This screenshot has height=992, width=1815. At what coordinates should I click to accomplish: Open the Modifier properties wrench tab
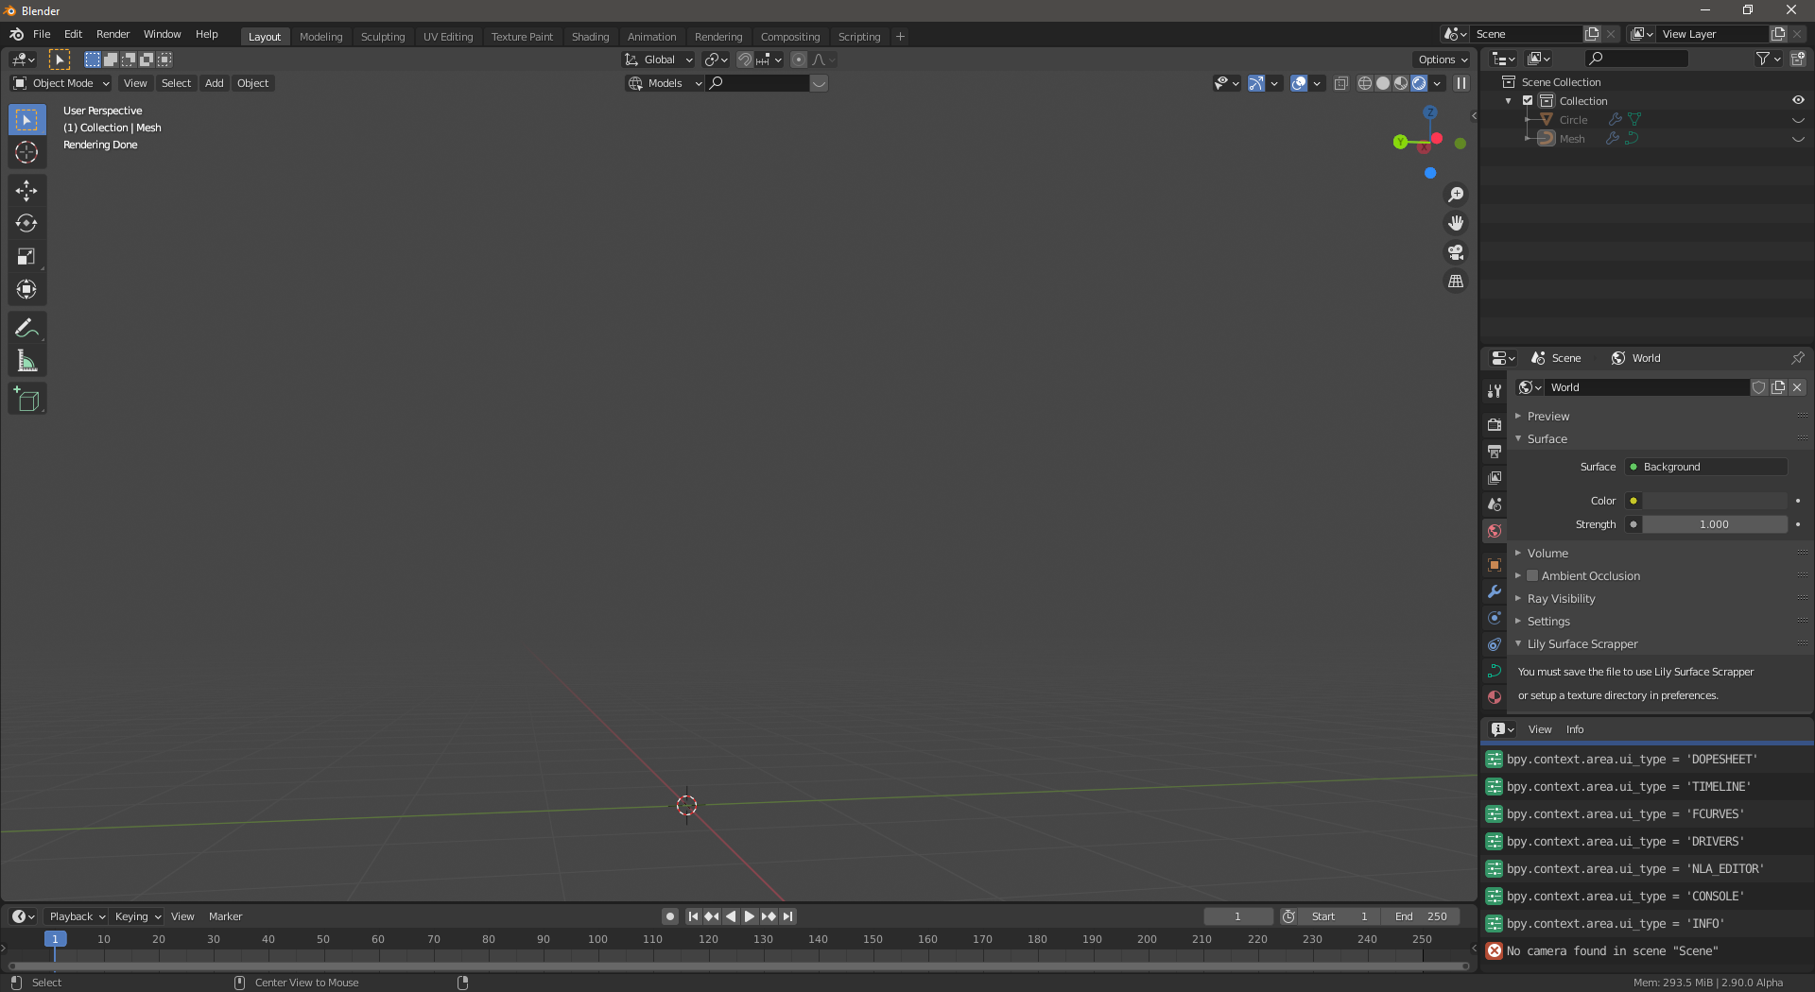(x=1495, y=591)
